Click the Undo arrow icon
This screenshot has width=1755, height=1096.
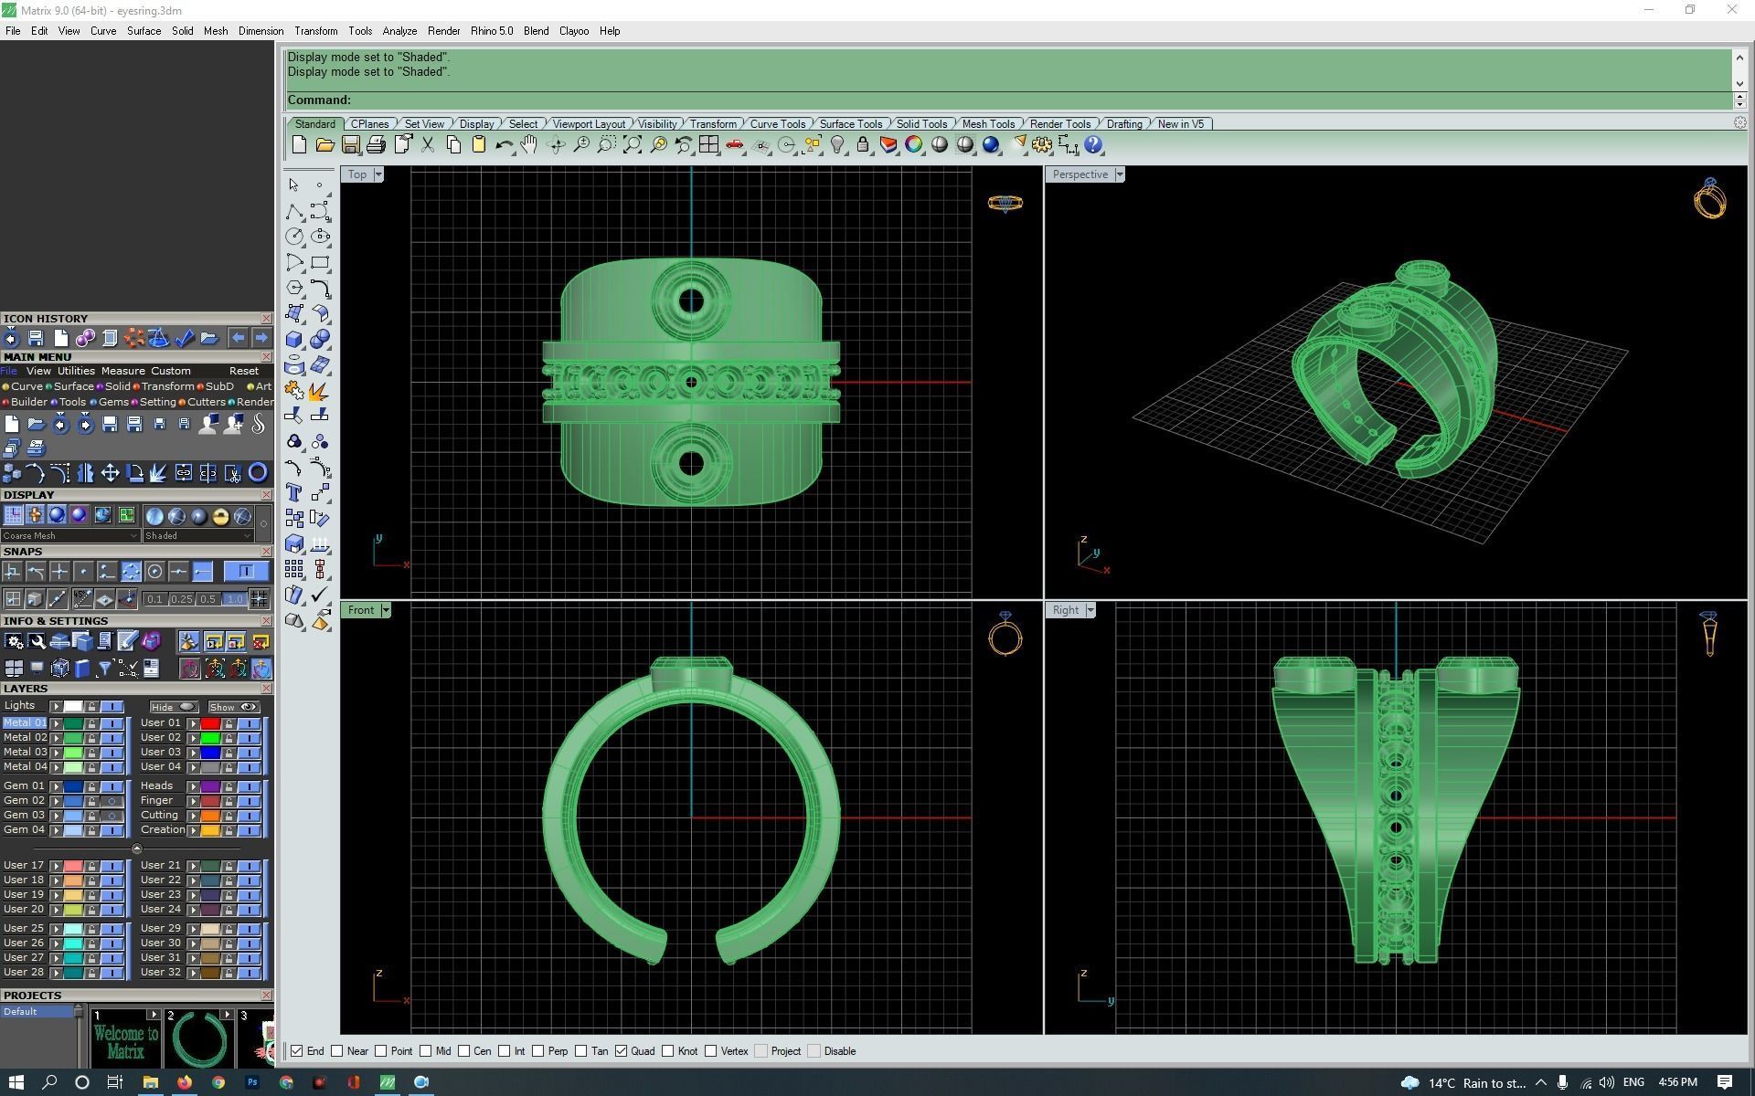(503, 145)
